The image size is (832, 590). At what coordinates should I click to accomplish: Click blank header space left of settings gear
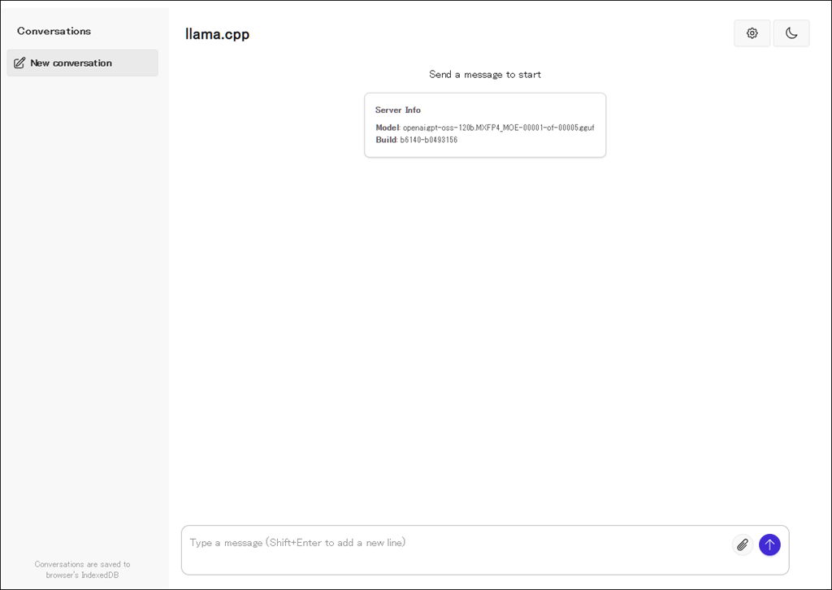[528, 33]
